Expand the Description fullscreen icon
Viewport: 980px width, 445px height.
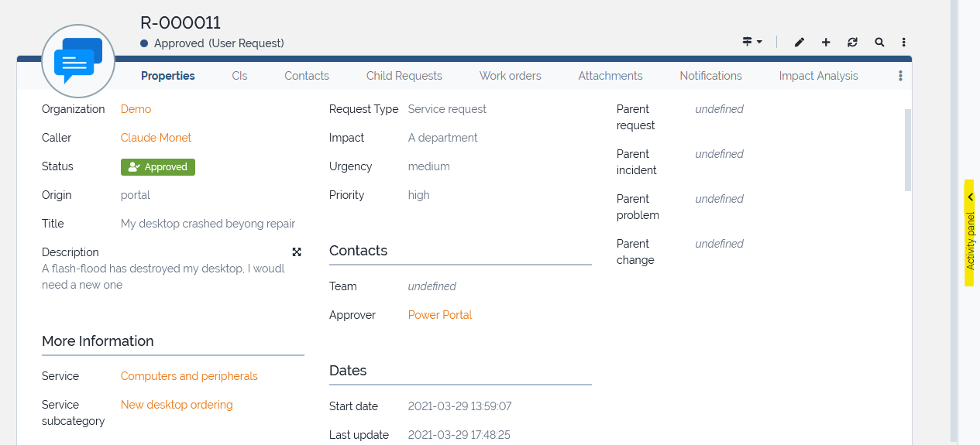297,252
